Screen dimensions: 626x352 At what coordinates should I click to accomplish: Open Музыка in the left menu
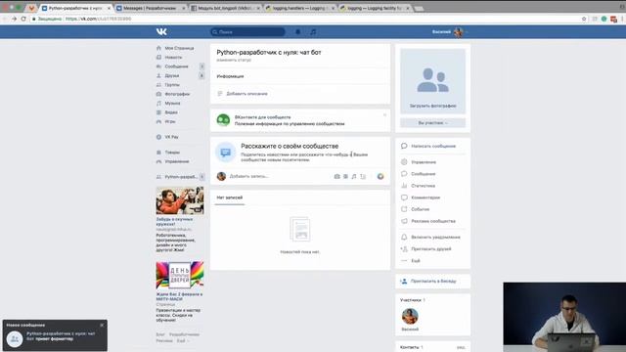tap(172, 103)
